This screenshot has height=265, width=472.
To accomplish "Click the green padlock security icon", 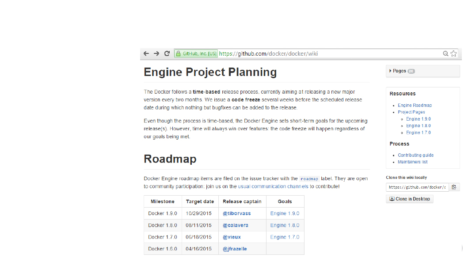I will 178,53.
